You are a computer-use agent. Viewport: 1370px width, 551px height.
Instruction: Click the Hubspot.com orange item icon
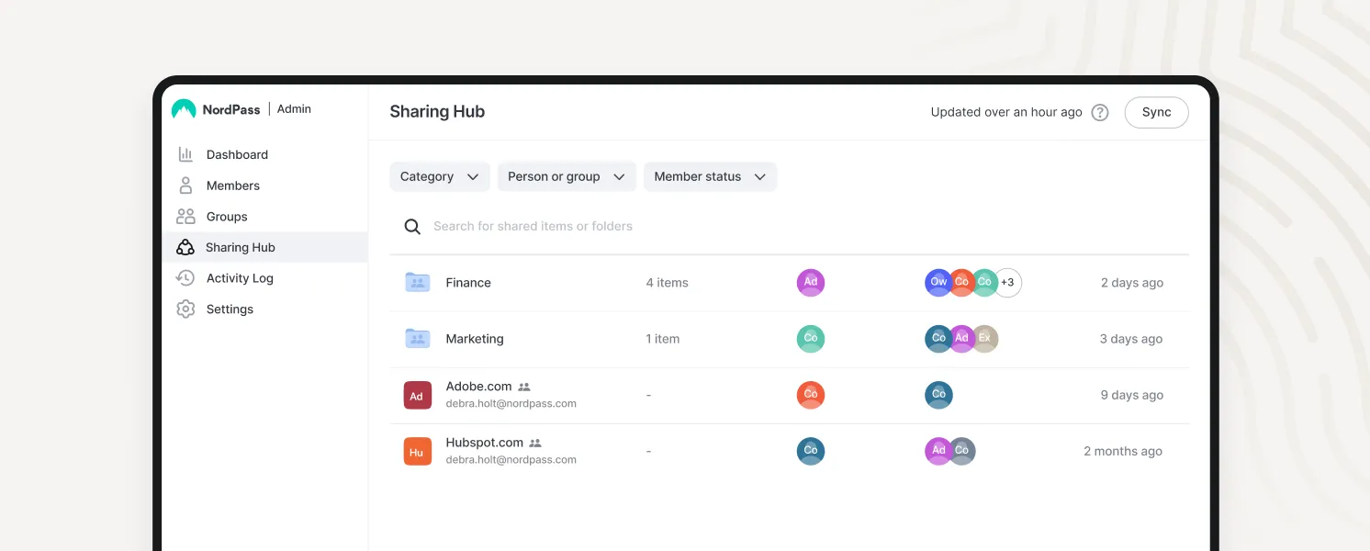(x=418, y=452)
